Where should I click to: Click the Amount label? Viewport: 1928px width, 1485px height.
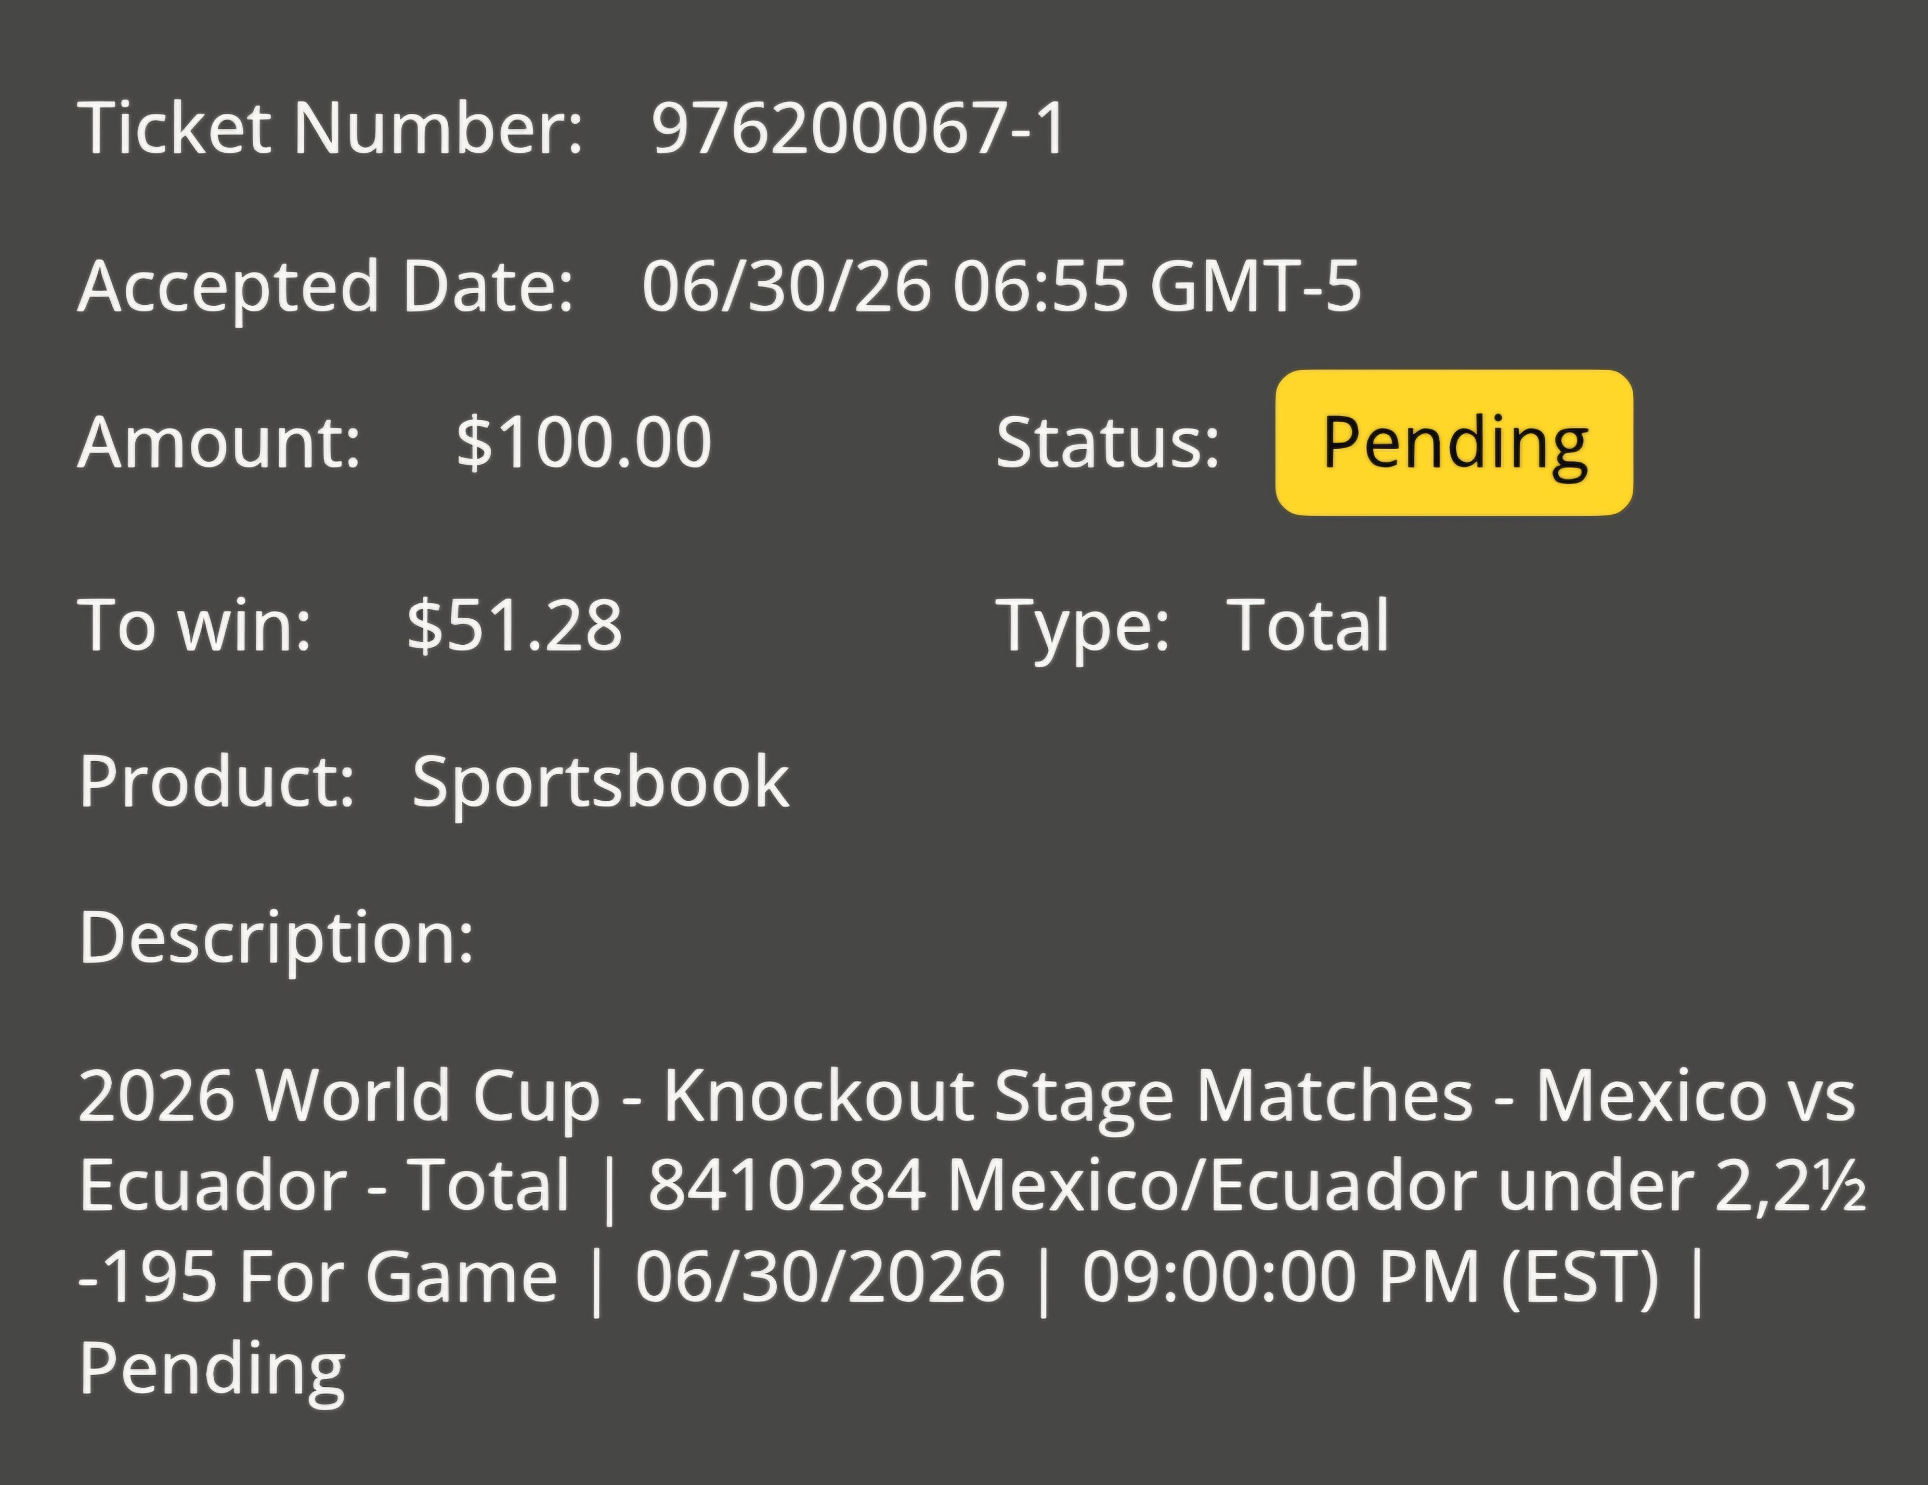click(x=220, y=442)
